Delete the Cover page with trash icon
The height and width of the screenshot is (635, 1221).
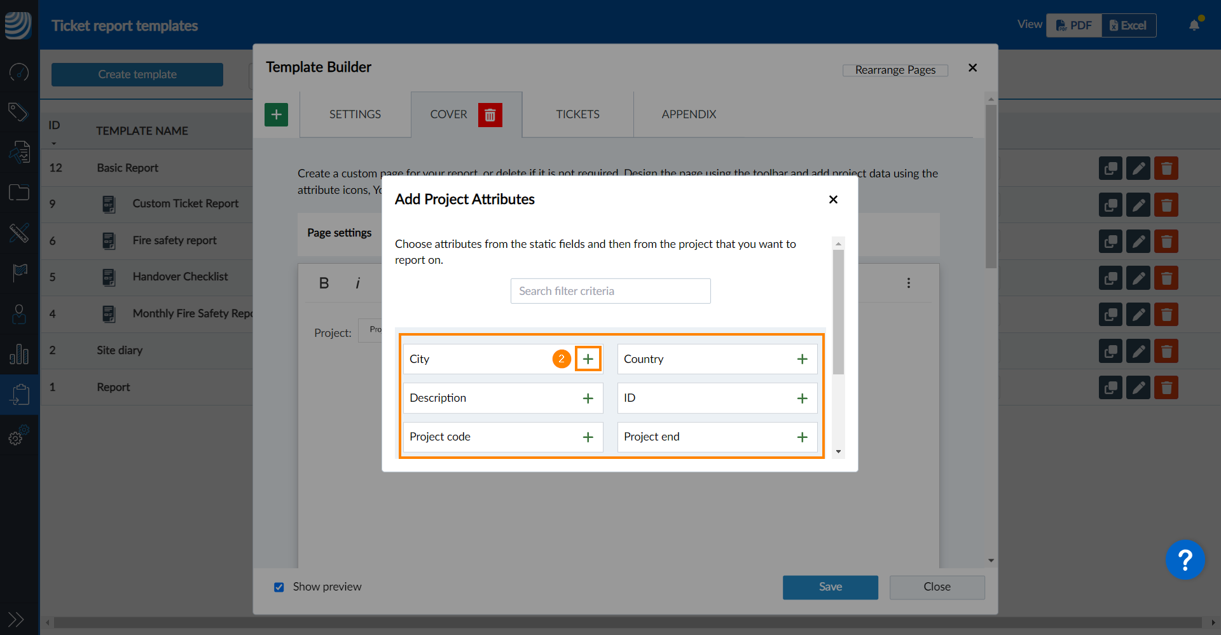click(490, 115)
